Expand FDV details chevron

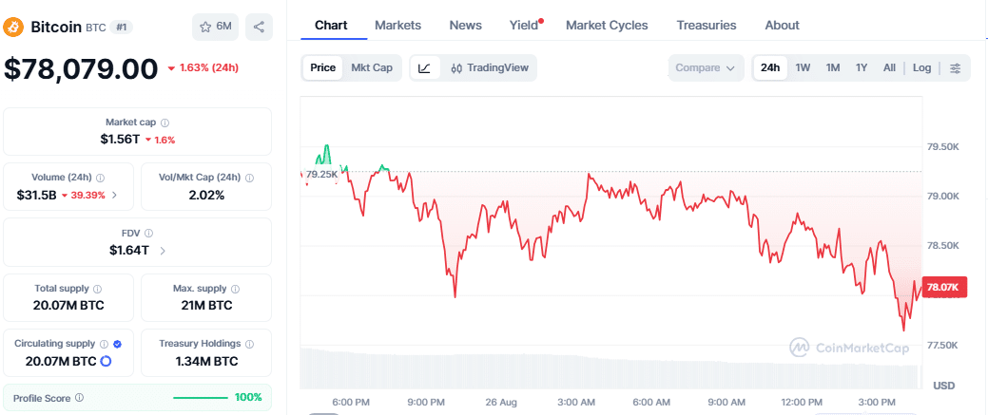pyautogui.click(x=163, y=251)
